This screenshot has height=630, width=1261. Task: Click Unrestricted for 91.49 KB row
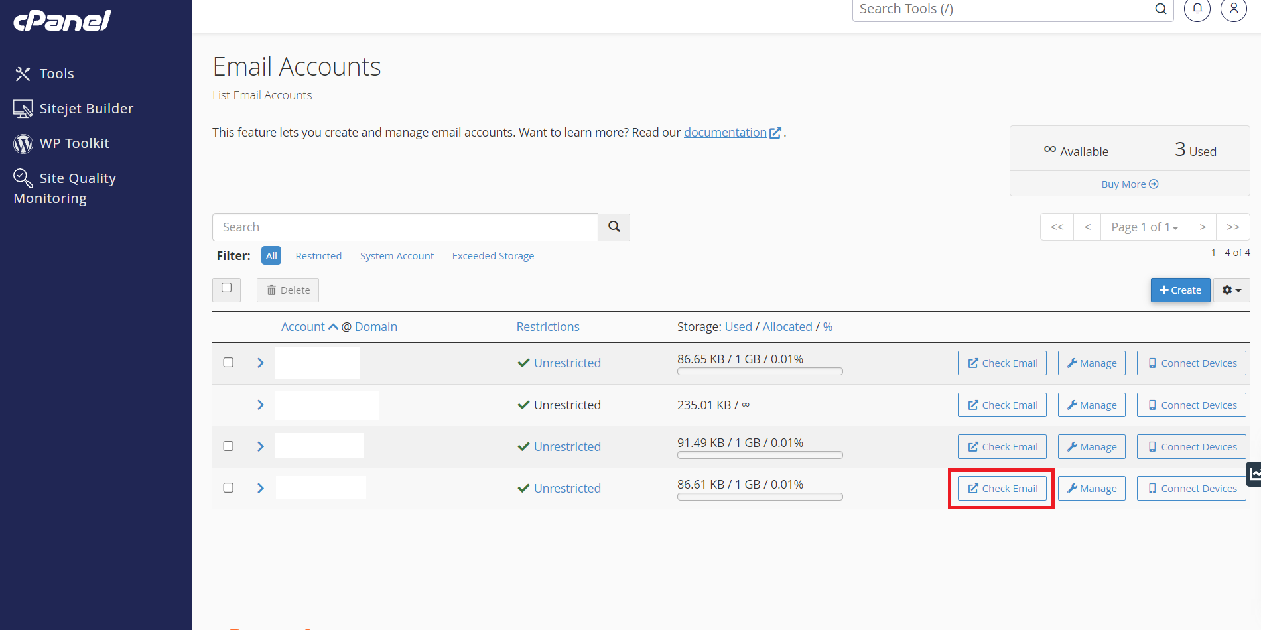[567, 446]
